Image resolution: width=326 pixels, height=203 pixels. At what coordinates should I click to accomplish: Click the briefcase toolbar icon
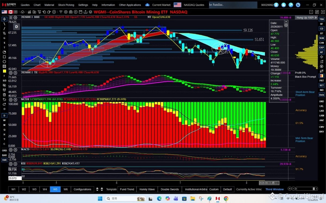click(x=71, y=12)
